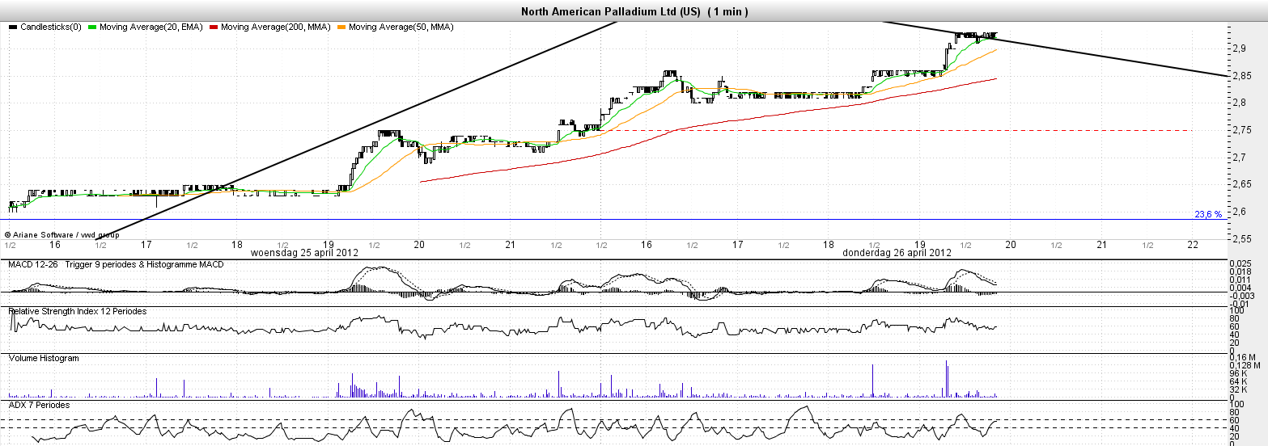
Task: Click the 2,7 price axis label
Action: [x=1238, y=158]
